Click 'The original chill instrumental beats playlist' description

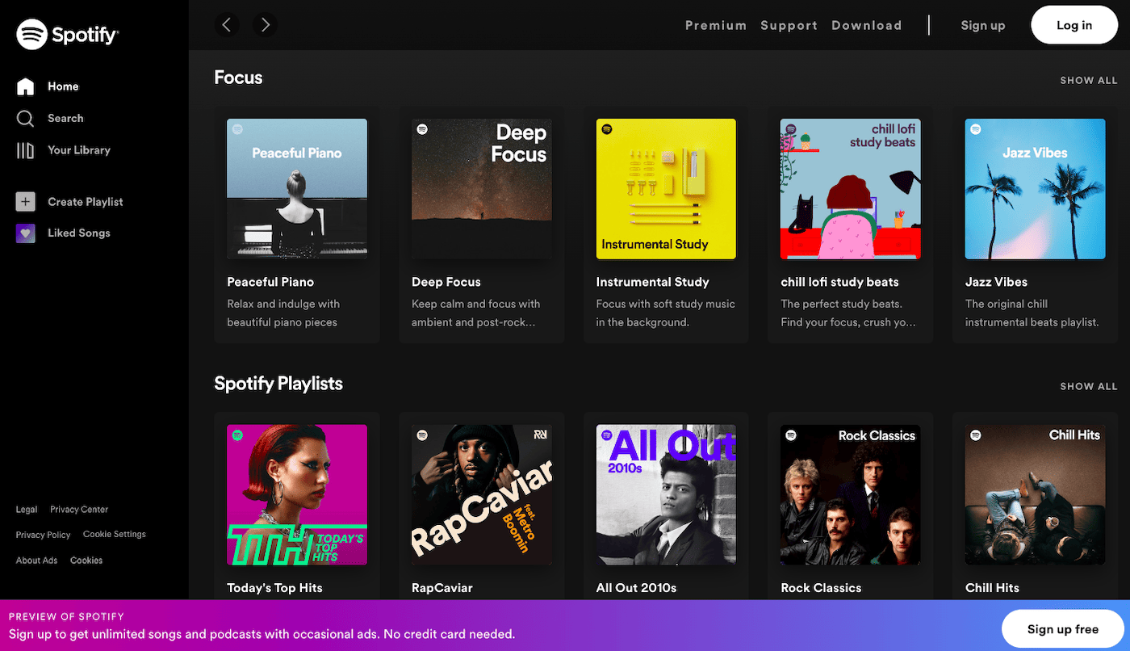click(x=1032, y=313)
